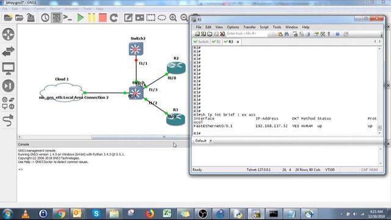Switch to the Switch session tab
Screen dimensions: 391x220
201,42
